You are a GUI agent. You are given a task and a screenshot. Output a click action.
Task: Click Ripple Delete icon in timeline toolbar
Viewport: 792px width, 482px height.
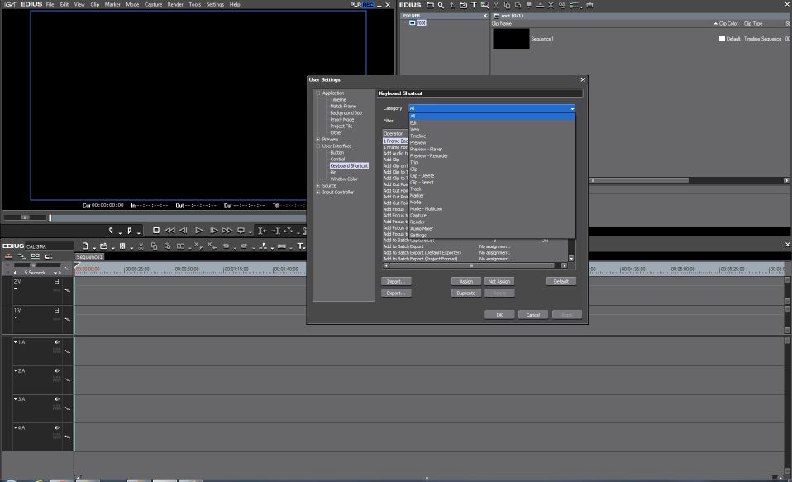[212, 246]
